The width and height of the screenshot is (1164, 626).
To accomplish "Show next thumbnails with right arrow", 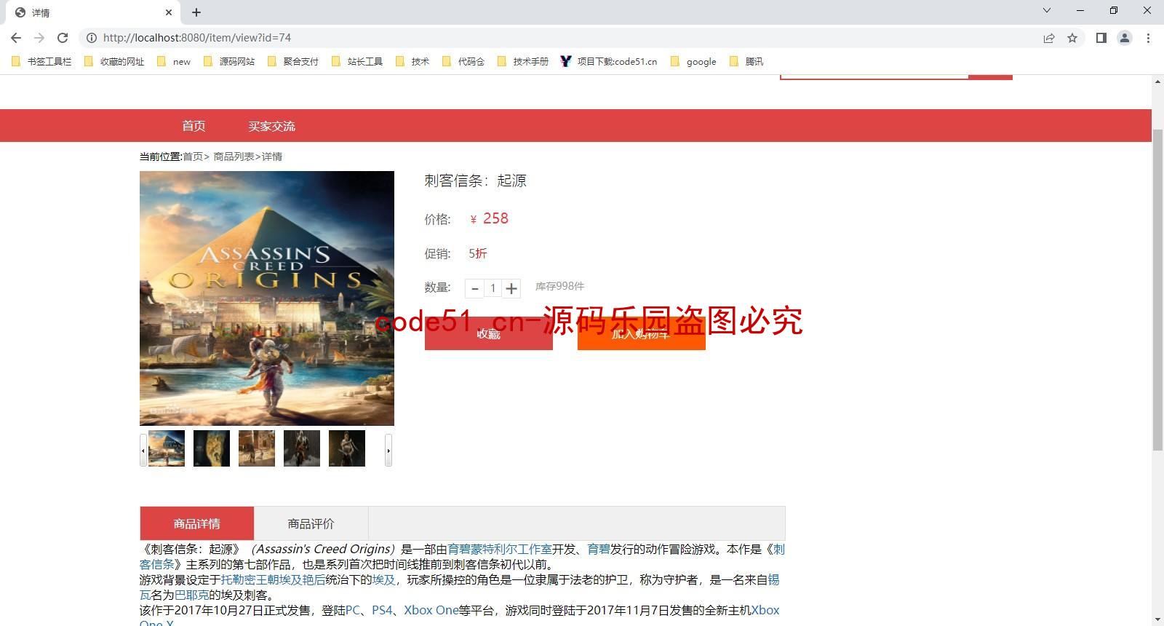I will coord(388,450).
